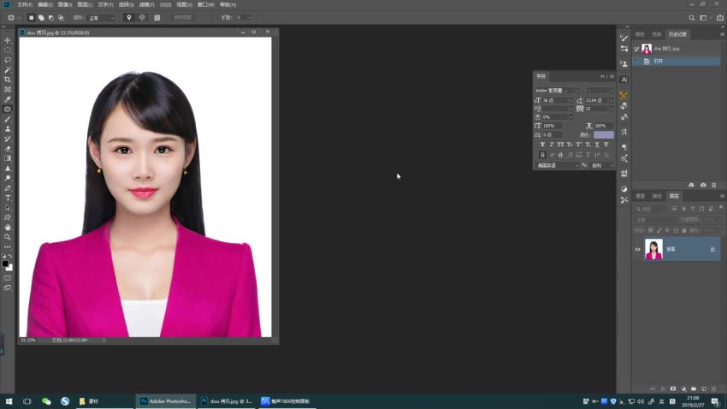The height and width of the screenshot is (409, 727).
Task: Switch to the Layers tab
Action: pos(674,196)
